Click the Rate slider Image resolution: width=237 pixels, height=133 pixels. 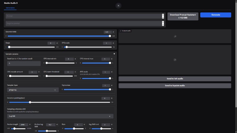pos(74,129)
